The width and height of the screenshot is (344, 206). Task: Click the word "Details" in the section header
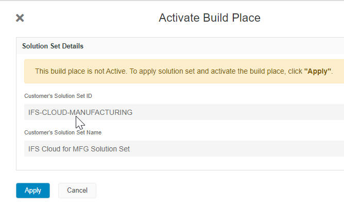coord(72,46)
